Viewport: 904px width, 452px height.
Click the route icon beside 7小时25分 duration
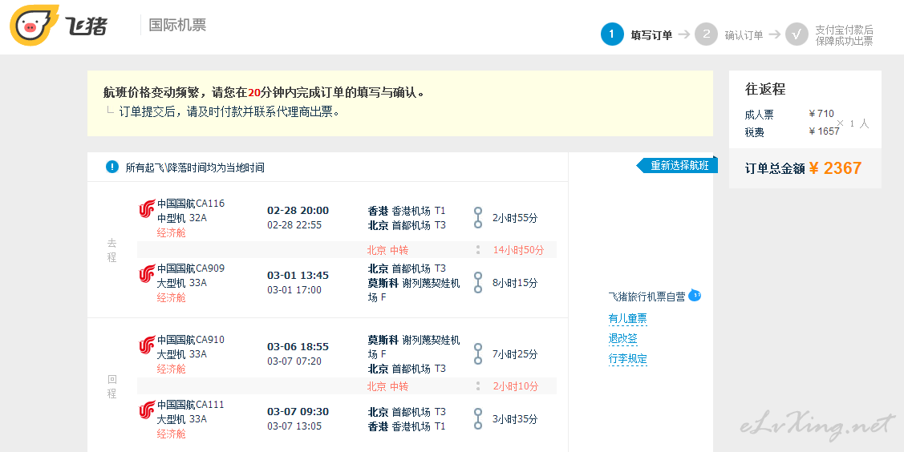click(478, 353)
